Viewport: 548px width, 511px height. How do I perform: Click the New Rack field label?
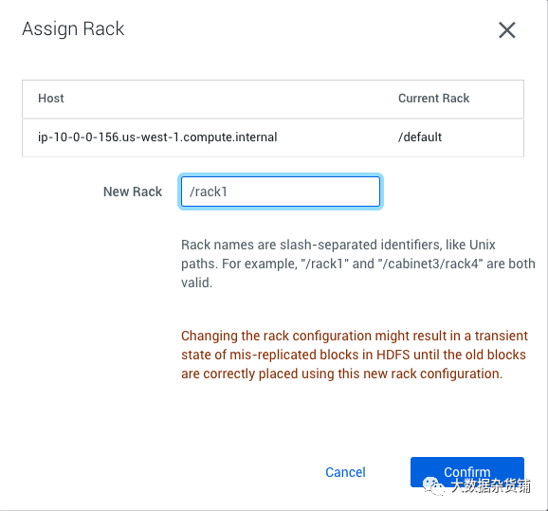(x=133, y=192)
